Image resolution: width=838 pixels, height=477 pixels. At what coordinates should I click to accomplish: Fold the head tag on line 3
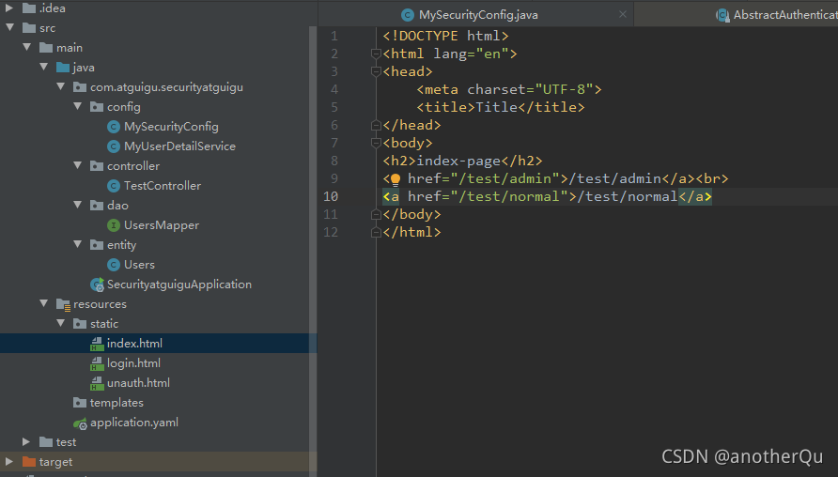(x=376, y=71)
